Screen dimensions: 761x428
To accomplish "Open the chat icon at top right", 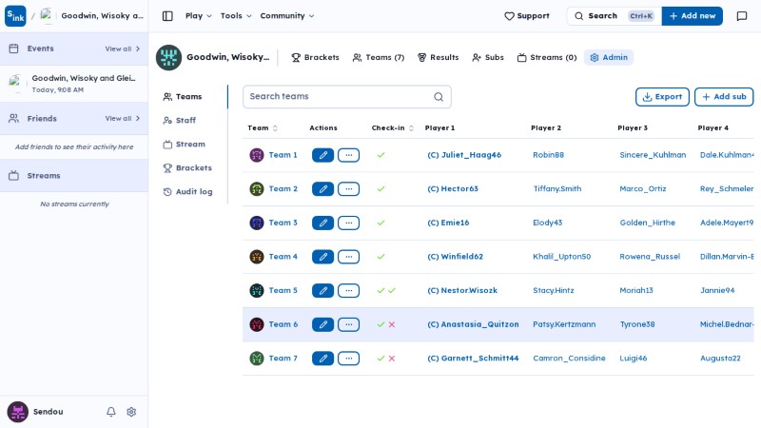I will pyautogui.click(x=742, y=16).
